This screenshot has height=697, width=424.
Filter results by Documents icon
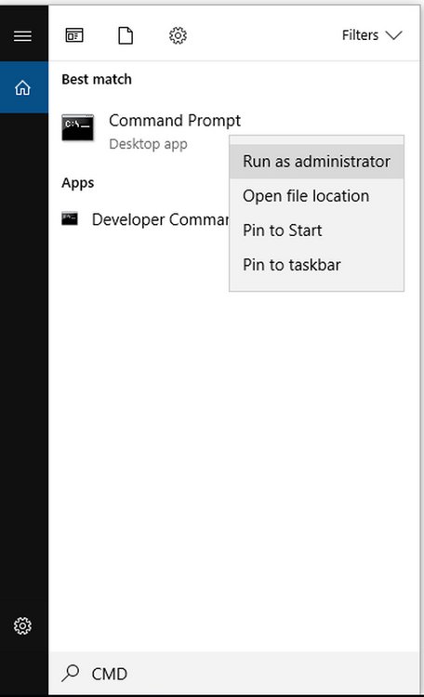coord(126,35)
